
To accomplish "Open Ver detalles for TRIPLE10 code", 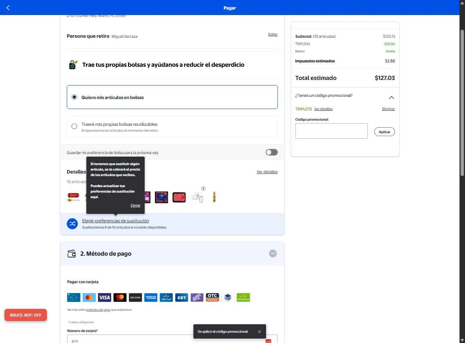I will (x=323, y=109).
